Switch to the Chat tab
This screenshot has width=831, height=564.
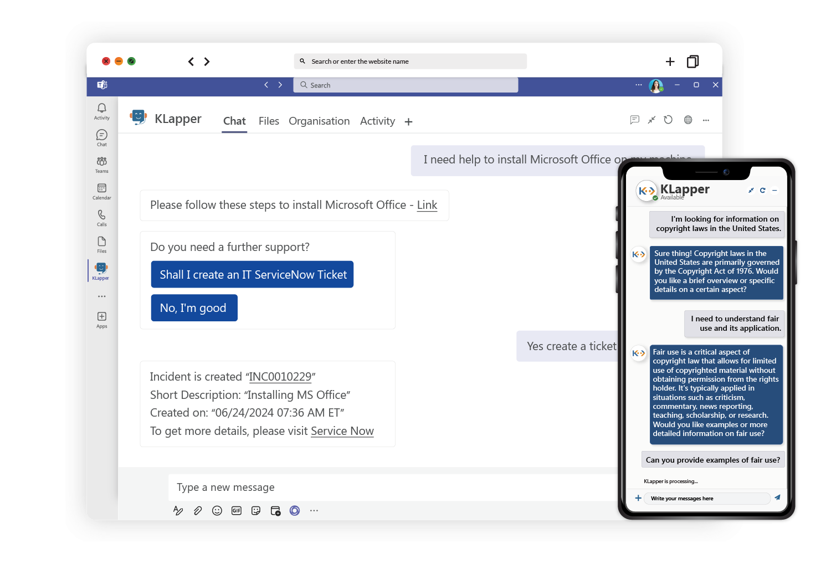(234, 121)
